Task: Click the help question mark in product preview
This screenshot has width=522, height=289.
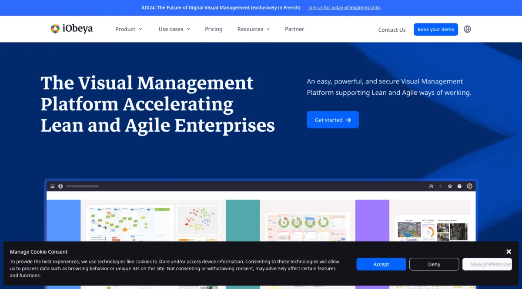Action: (459, 186)
